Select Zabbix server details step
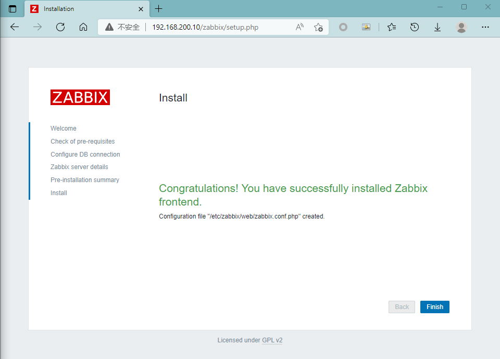Image resolution: width=500 pixels, height=359 pixels. pyautogui.click(x=79, y=167)
